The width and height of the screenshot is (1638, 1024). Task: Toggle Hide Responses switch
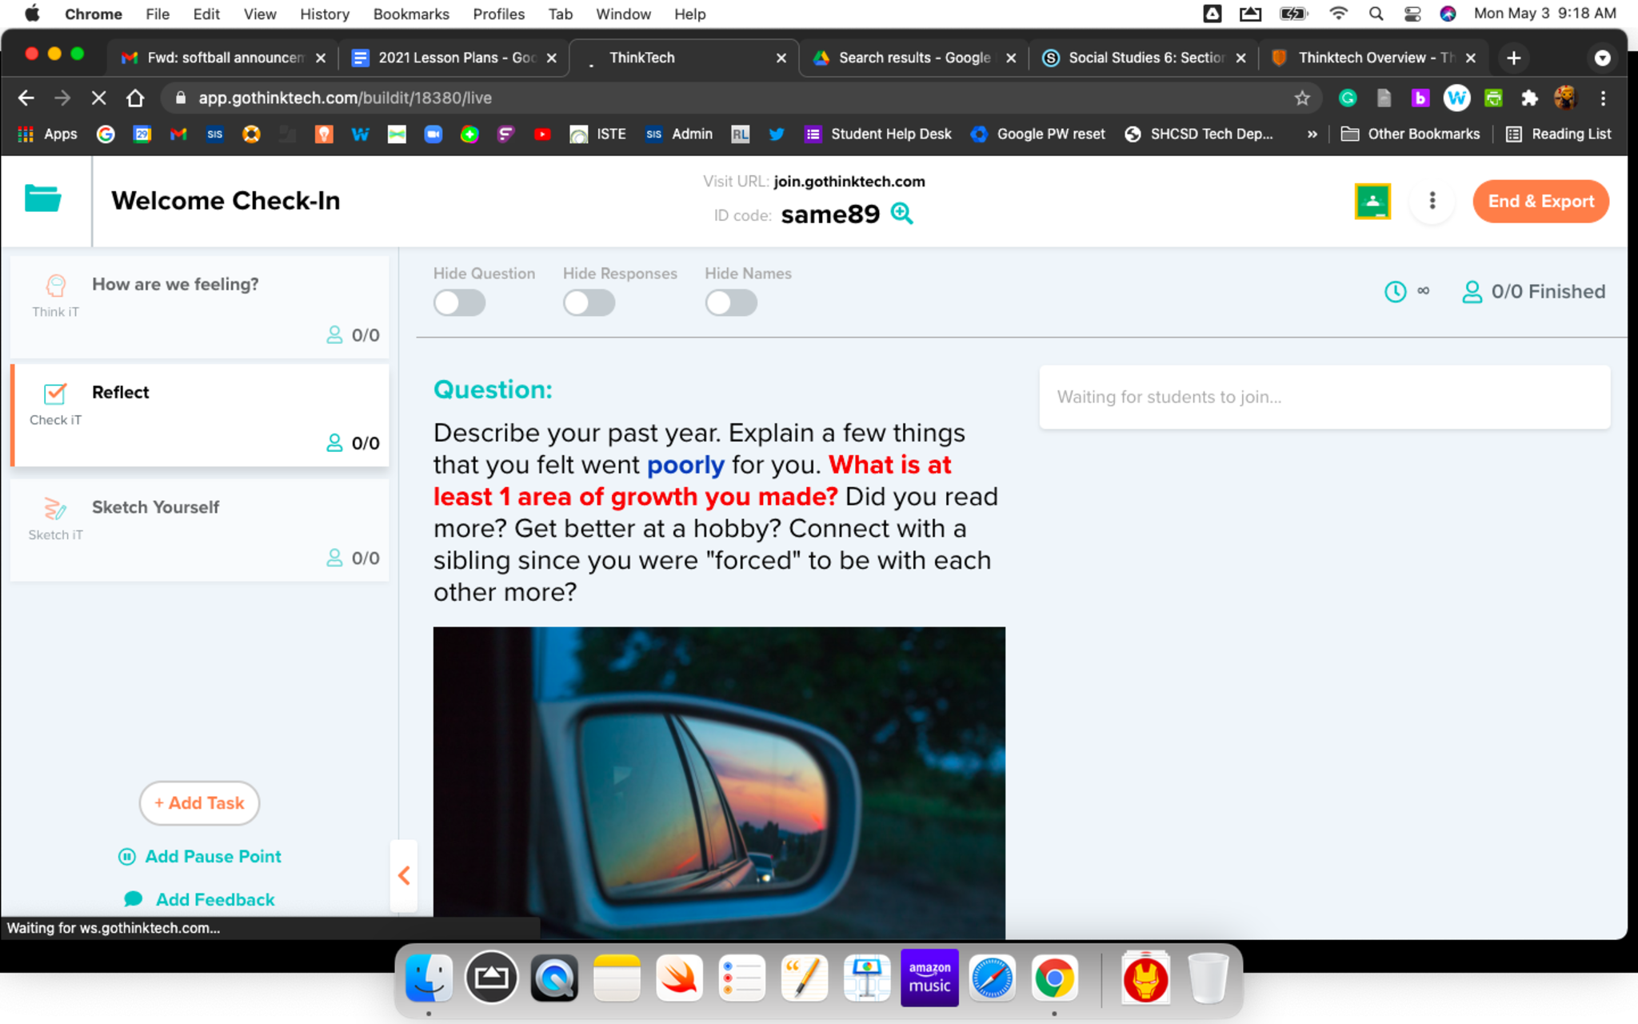point(589,303)
